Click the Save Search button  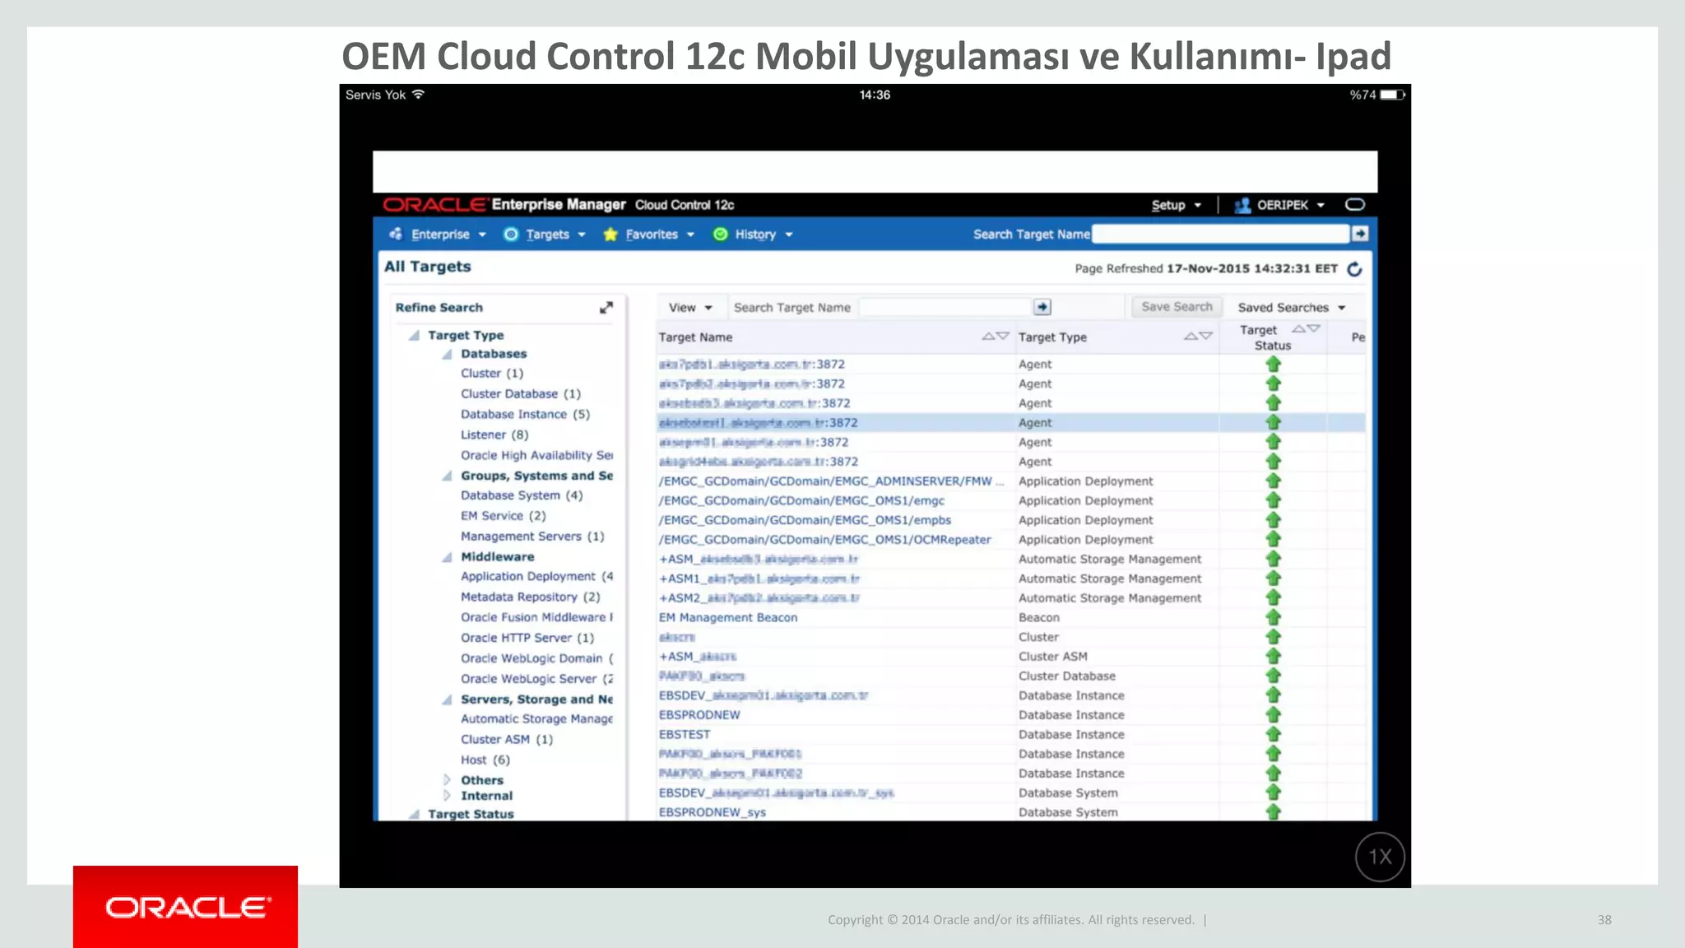[x=1177, y=307]
